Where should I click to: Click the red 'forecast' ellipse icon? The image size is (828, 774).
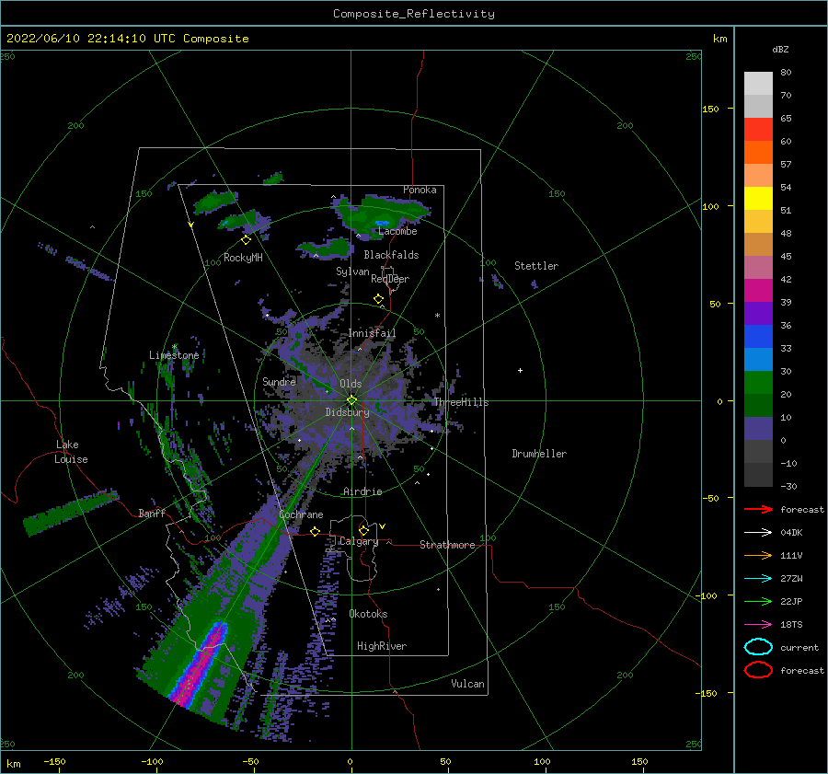758,670
